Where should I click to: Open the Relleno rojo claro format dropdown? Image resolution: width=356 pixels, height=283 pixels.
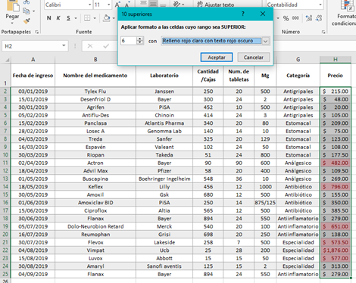266,41
